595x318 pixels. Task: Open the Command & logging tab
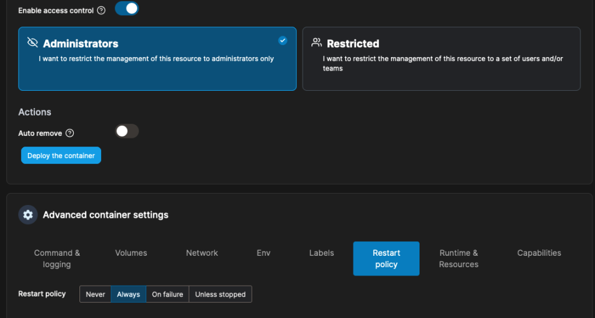(x=57, y=258)
